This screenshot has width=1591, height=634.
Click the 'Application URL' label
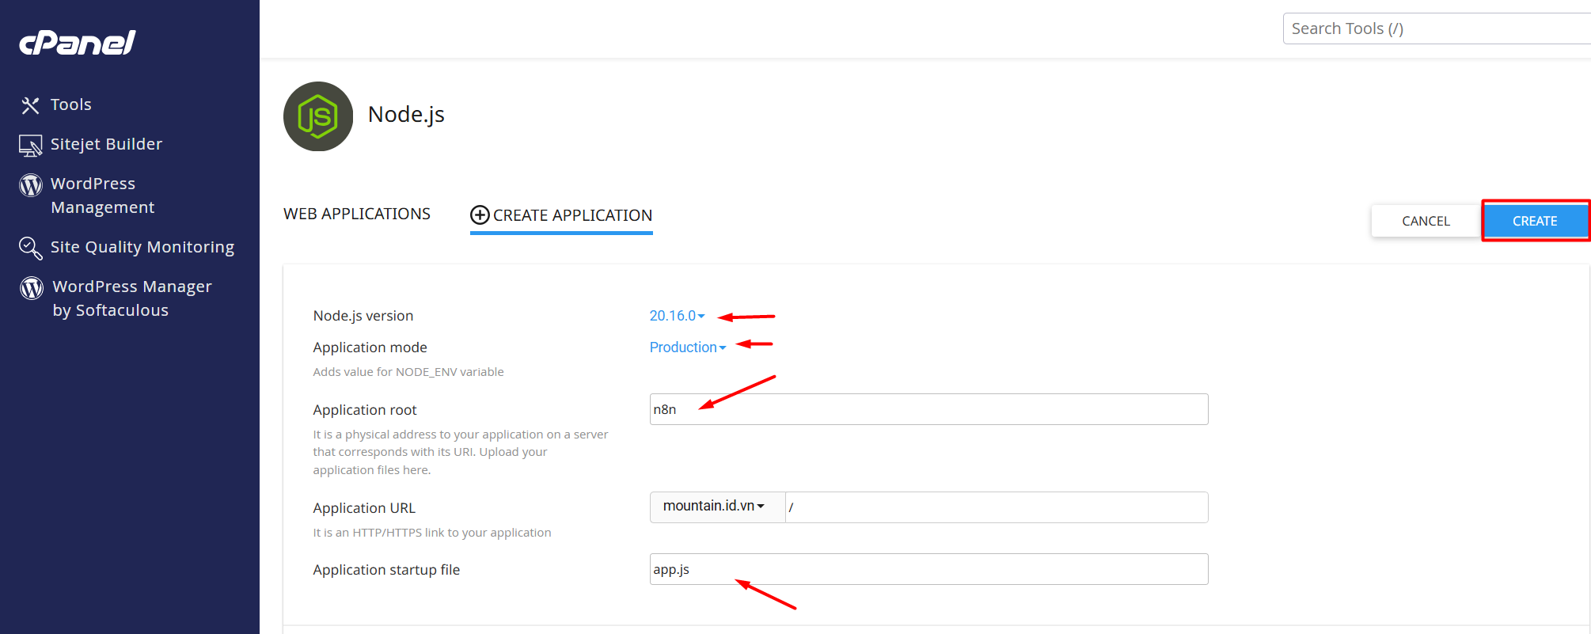coord(364,508)
